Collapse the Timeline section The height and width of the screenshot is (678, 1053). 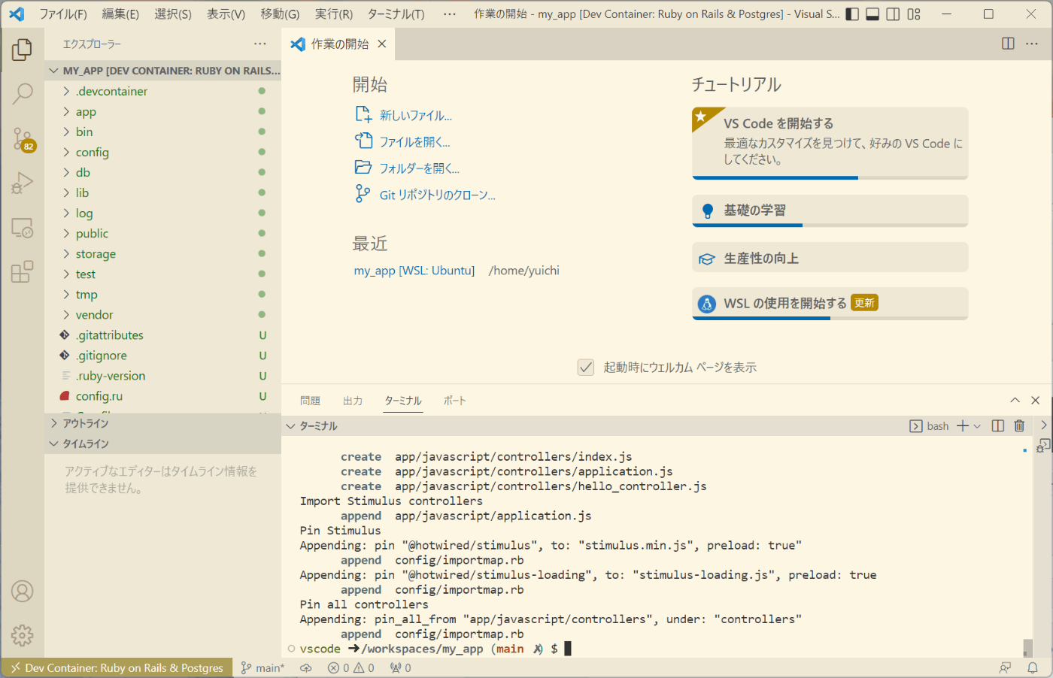pyautogui.click(x=162, y=443)
